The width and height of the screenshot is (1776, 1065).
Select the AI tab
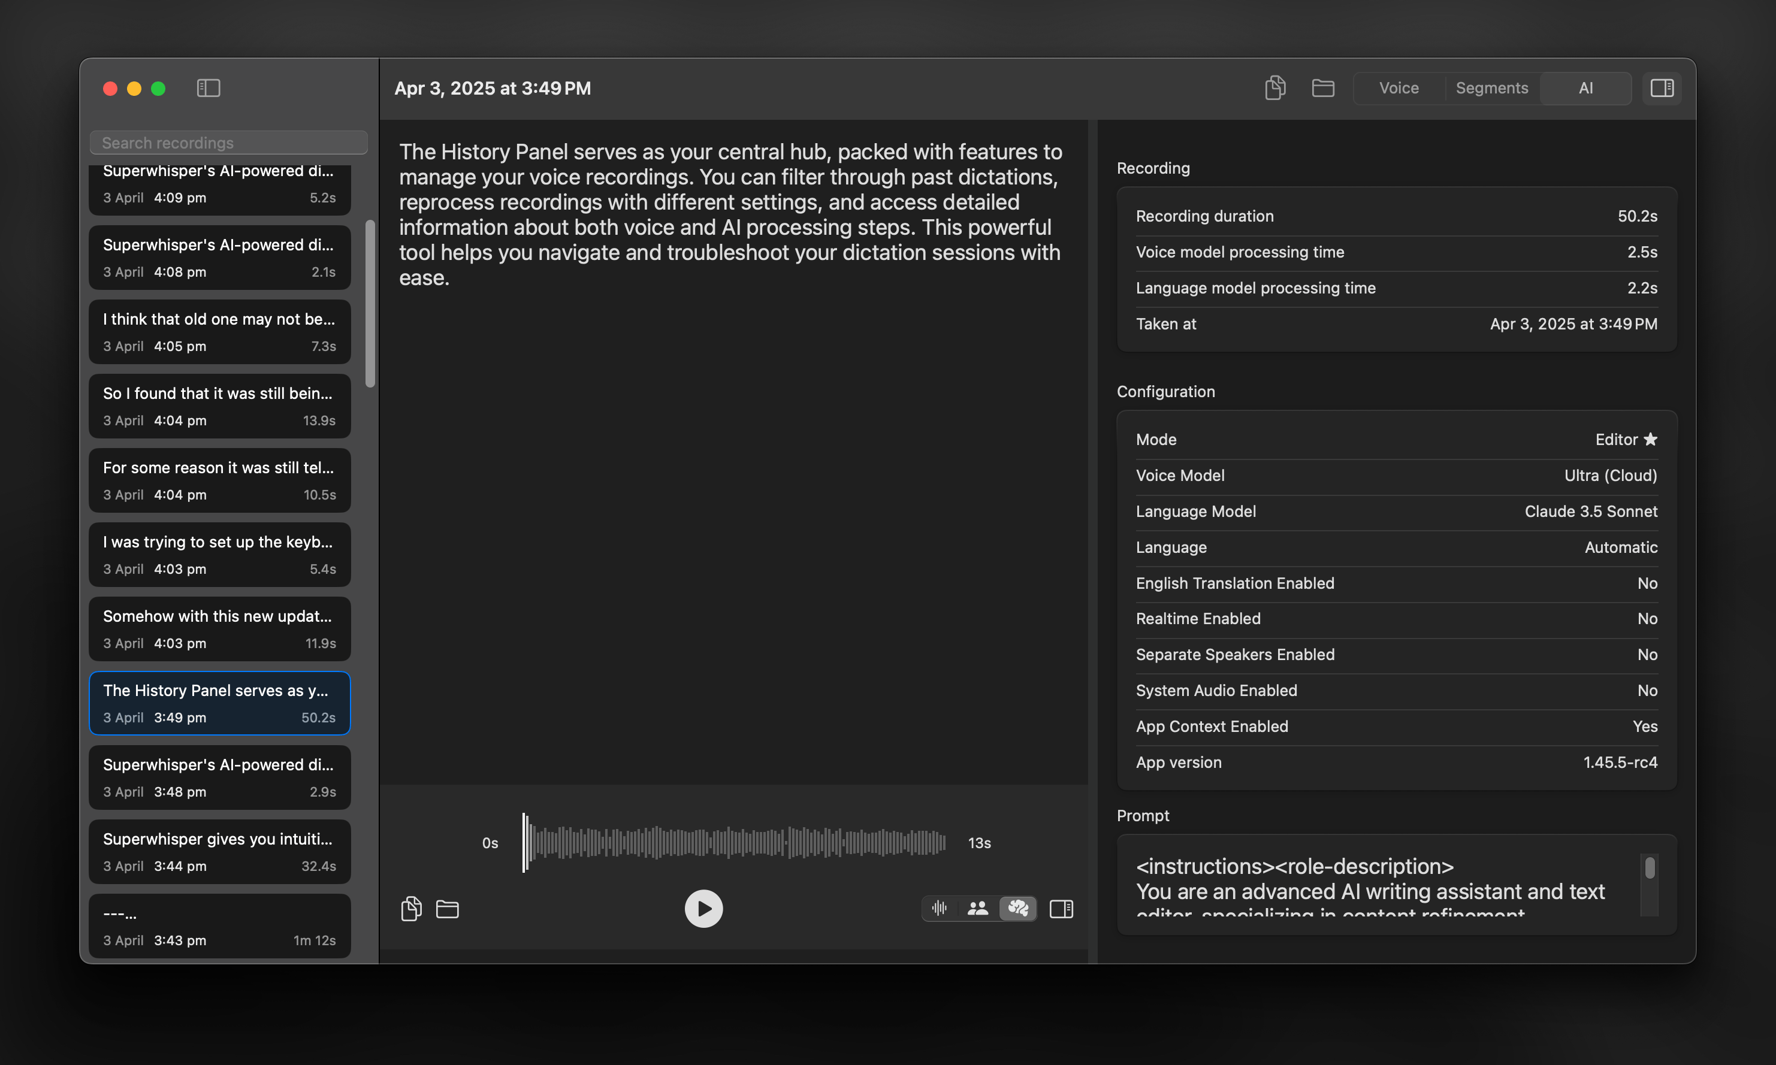click(1586, 88)
